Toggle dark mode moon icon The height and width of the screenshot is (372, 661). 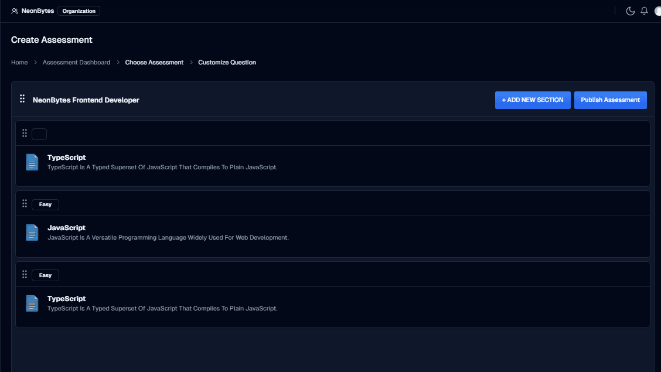630,11
